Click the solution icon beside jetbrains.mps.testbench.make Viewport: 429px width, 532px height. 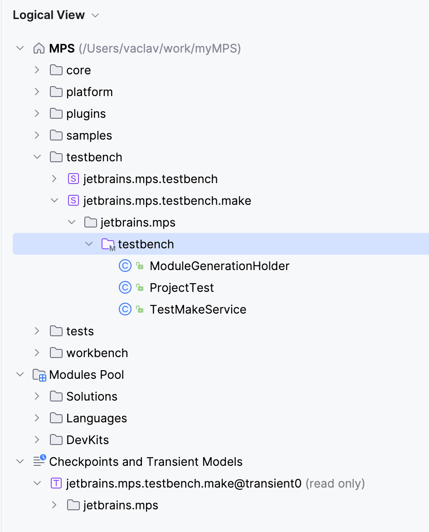click(x=73, y=201)
